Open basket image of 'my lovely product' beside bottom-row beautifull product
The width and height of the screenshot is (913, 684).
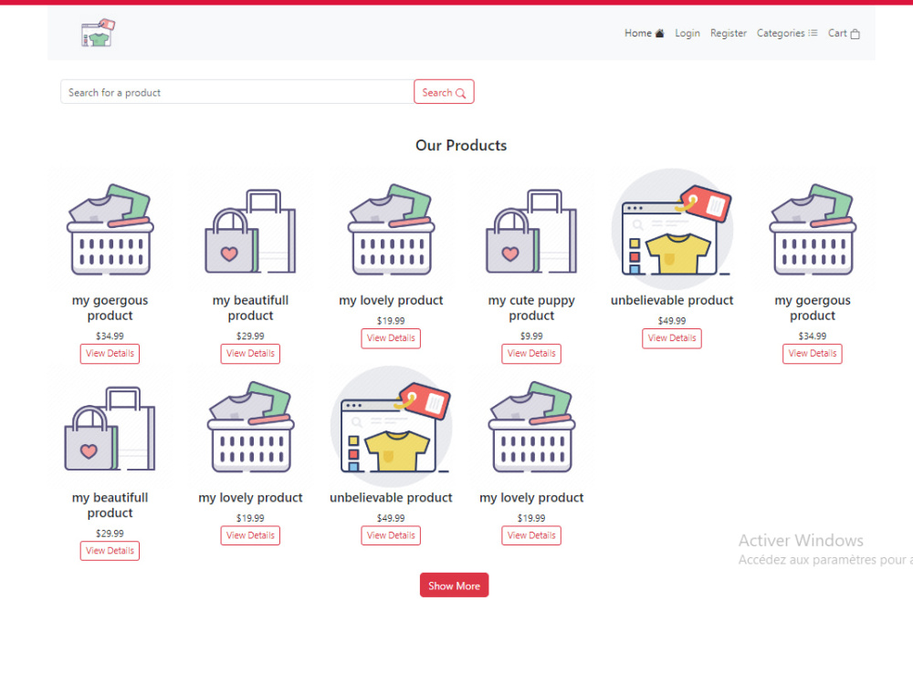tap(250, 427)
